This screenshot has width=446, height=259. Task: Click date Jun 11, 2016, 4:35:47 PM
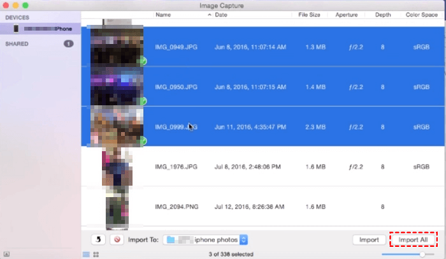(x=250, y=127)
